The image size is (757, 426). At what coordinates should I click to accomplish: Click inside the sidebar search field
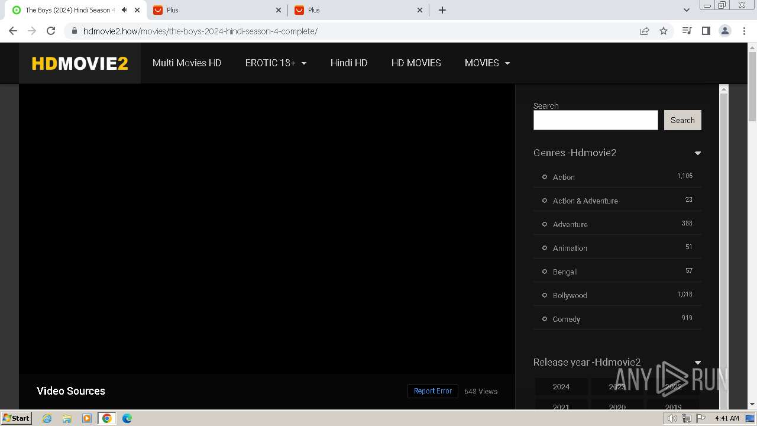[596, 120]
